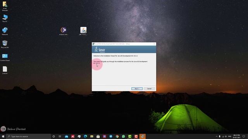Open Telegram from the taskbar
This screenshot has height=139, width=248.
tap(111, 136)
